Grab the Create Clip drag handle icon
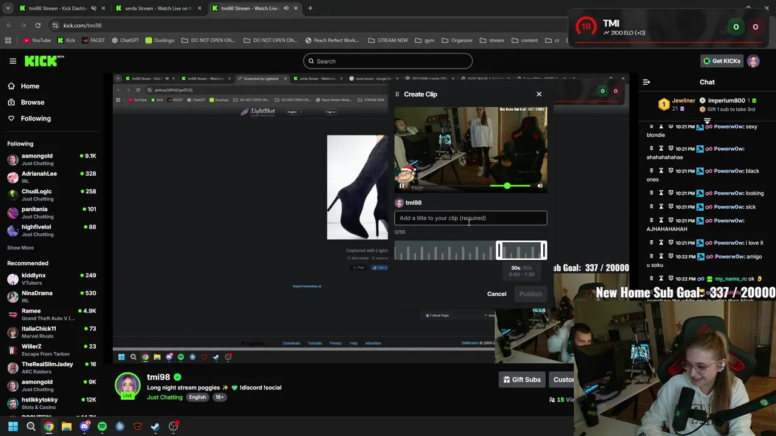Screen dimensions: 776x436 coord(397,94)
